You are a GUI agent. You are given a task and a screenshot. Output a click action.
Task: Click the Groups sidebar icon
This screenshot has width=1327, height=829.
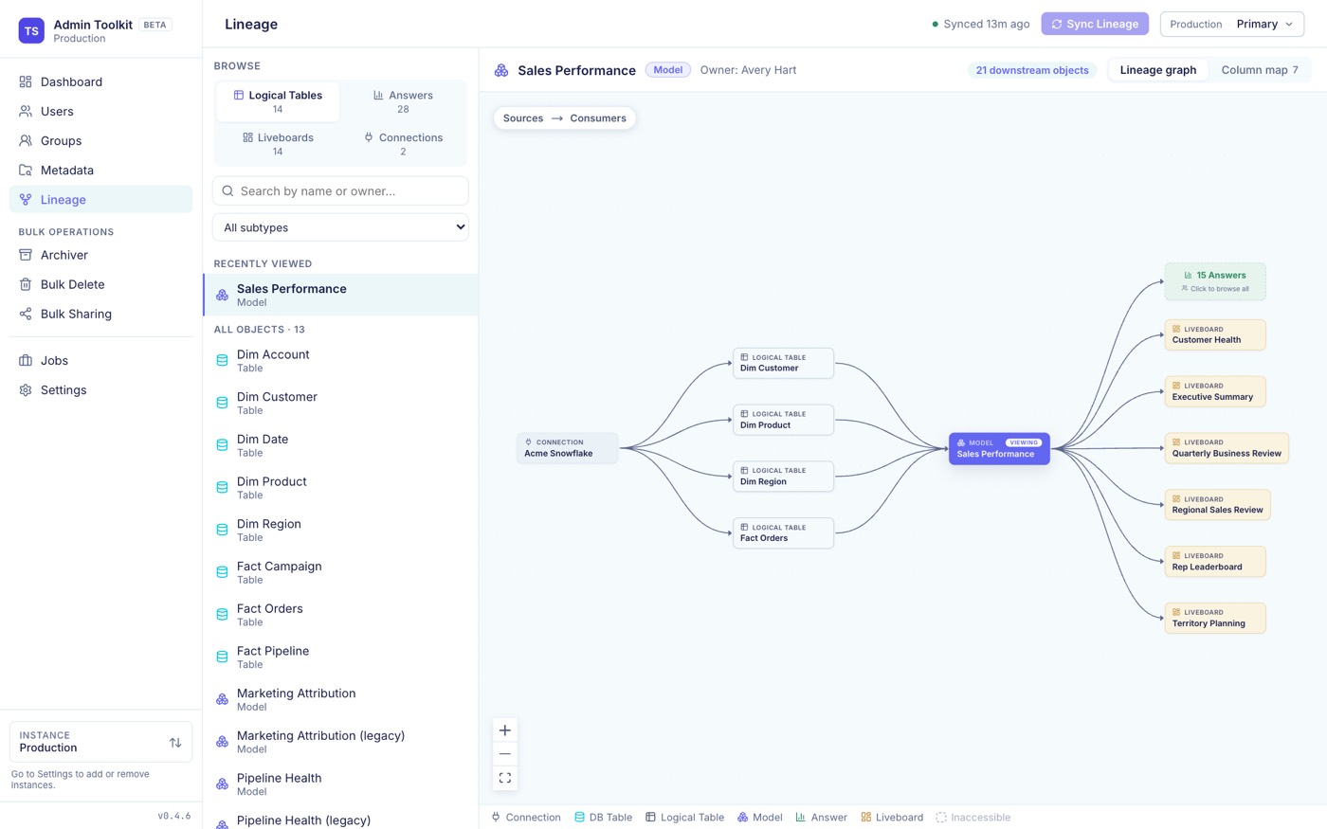tap(26, 140)
